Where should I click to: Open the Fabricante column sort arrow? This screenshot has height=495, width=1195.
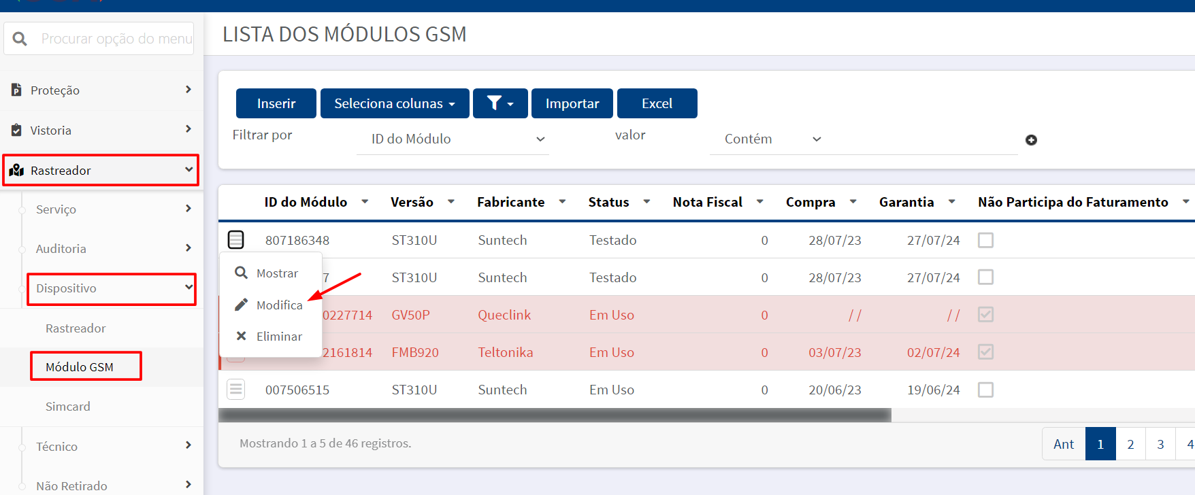(x=562, y=202)
